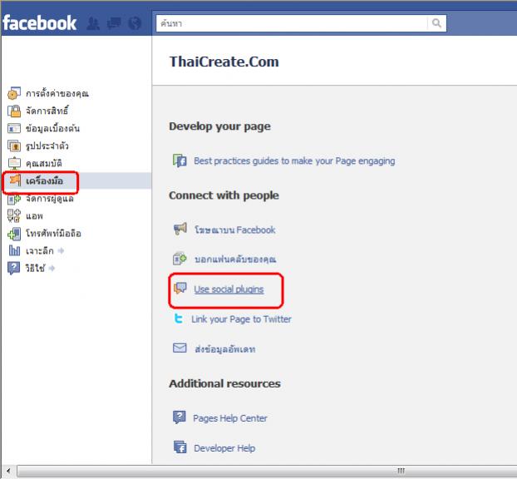Click icon beside Best practices guides

coord(180,160)
